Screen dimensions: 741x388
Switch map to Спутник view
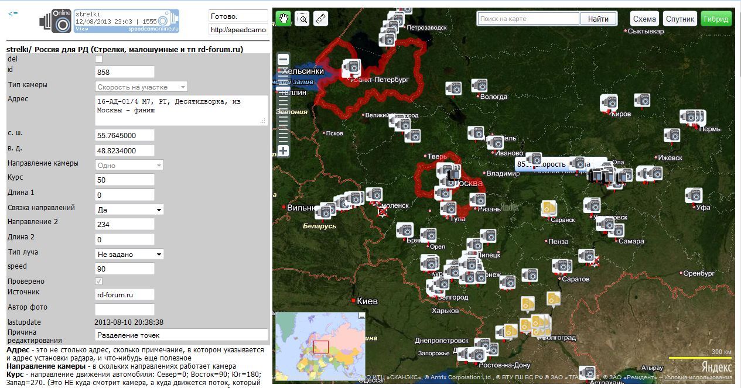679,19
